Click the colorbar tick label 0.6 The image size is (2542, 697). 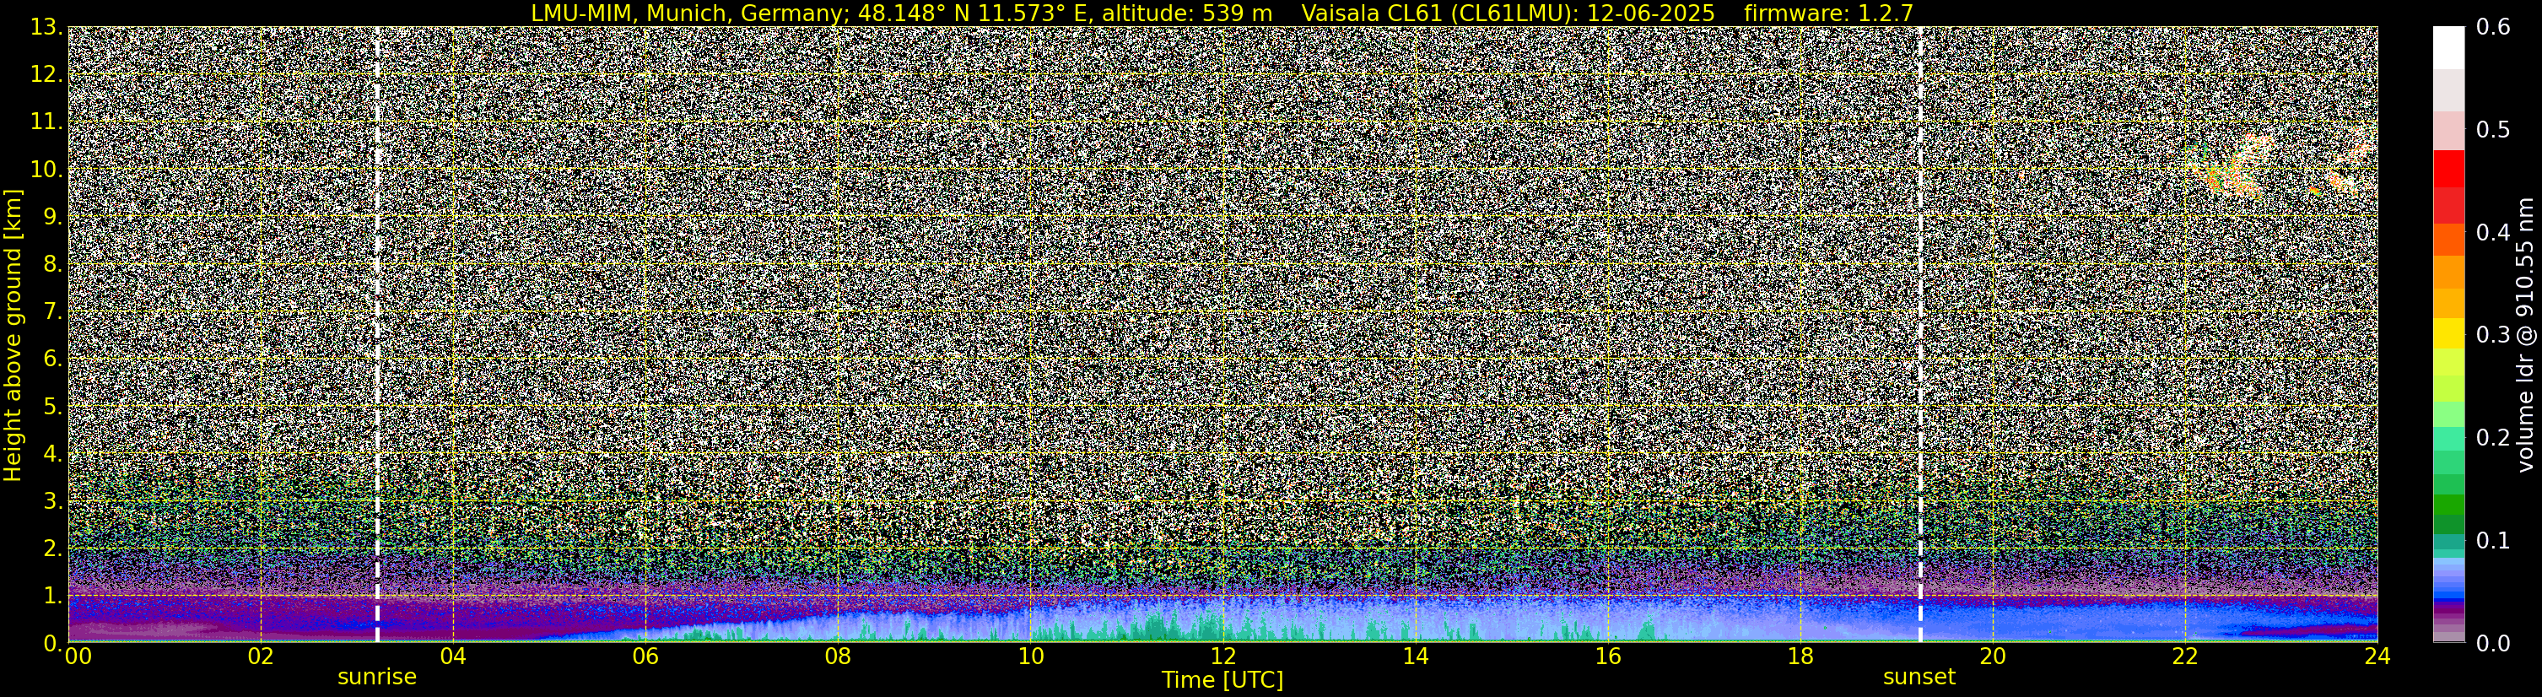(2494, 28)
